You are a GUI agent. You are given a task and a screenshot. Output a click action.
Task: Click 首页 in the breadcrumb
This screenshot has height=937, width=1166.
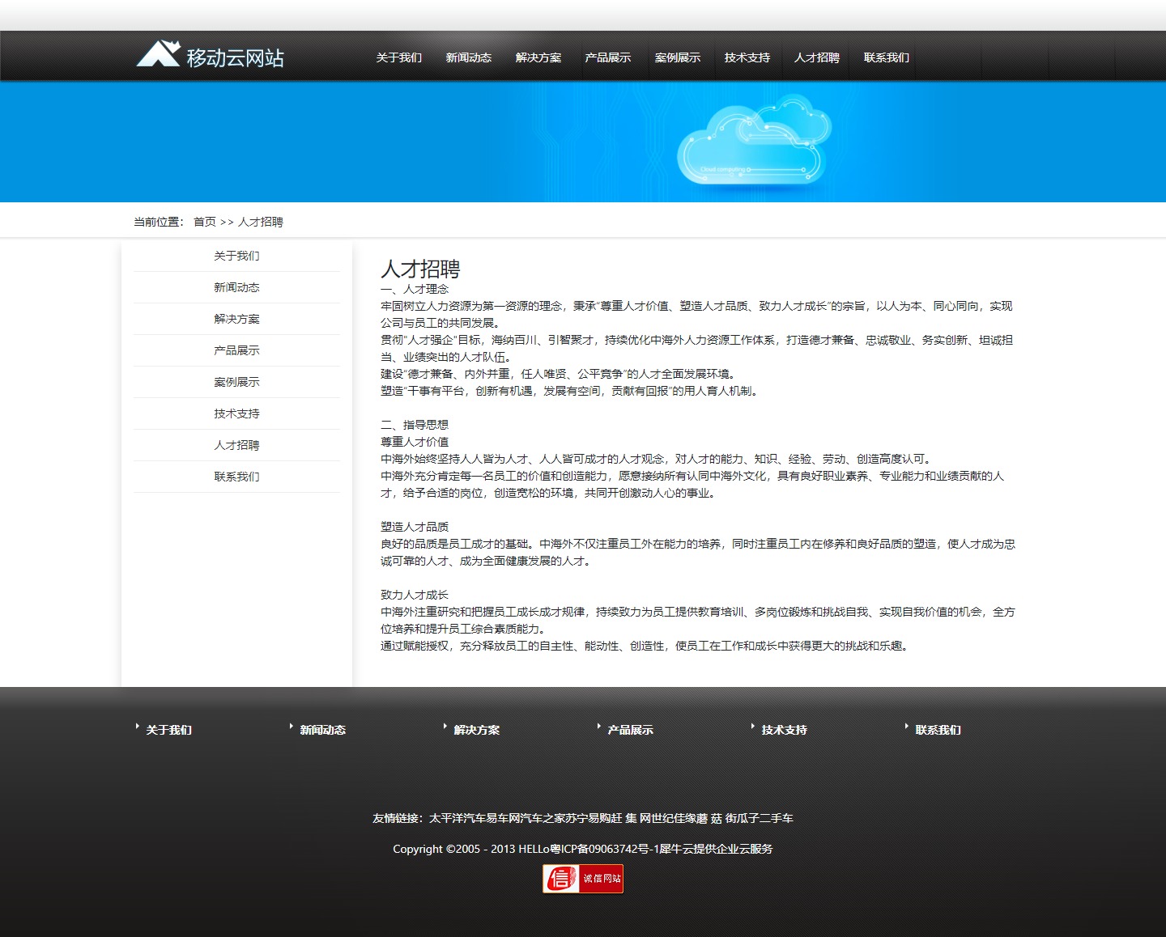204,222
